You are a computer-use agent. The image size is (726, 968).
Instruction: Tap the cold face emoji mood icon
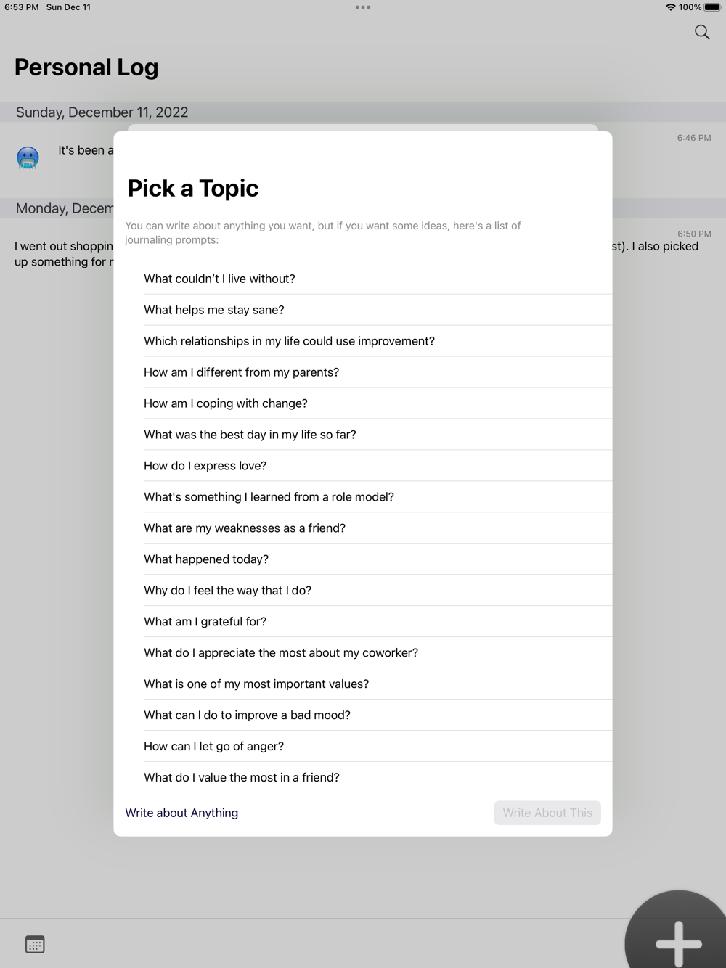coord(28,157)
